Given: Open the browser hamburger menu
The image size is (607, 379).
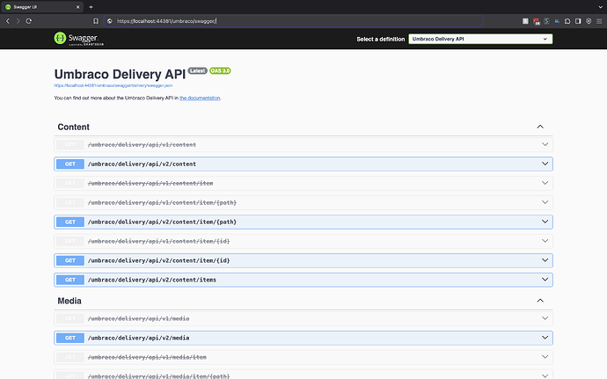Looking at the screenshot, I should pos(599,21).
